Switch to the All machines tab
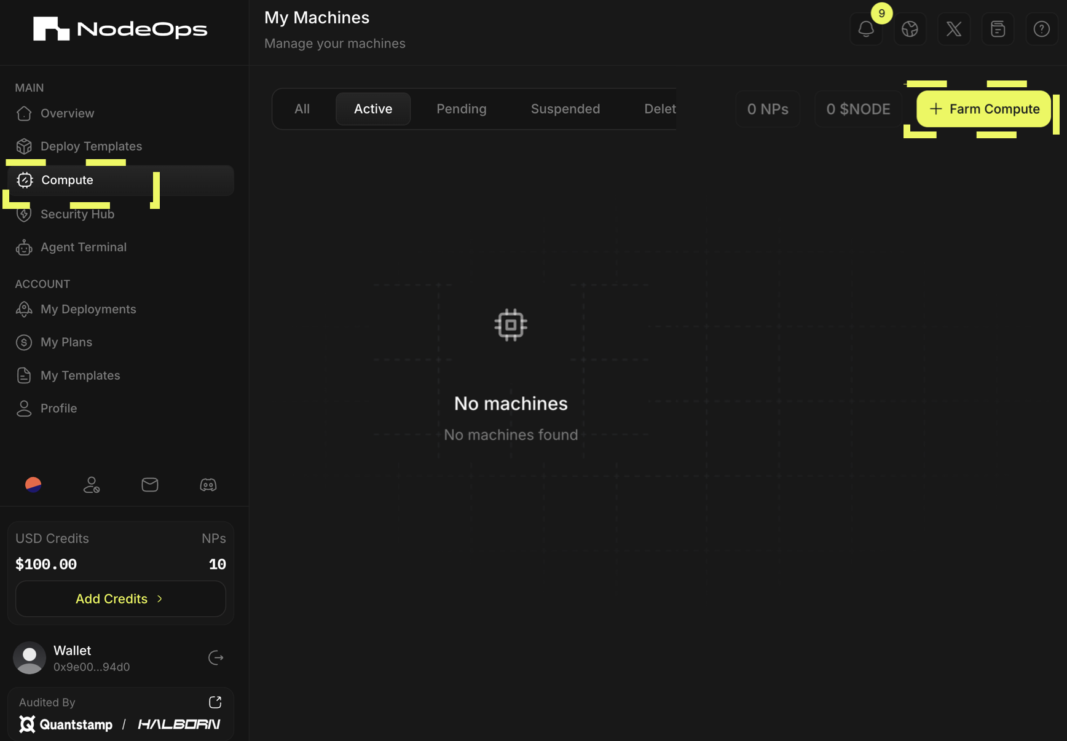 pyautogui.click(x=302, y=109)
